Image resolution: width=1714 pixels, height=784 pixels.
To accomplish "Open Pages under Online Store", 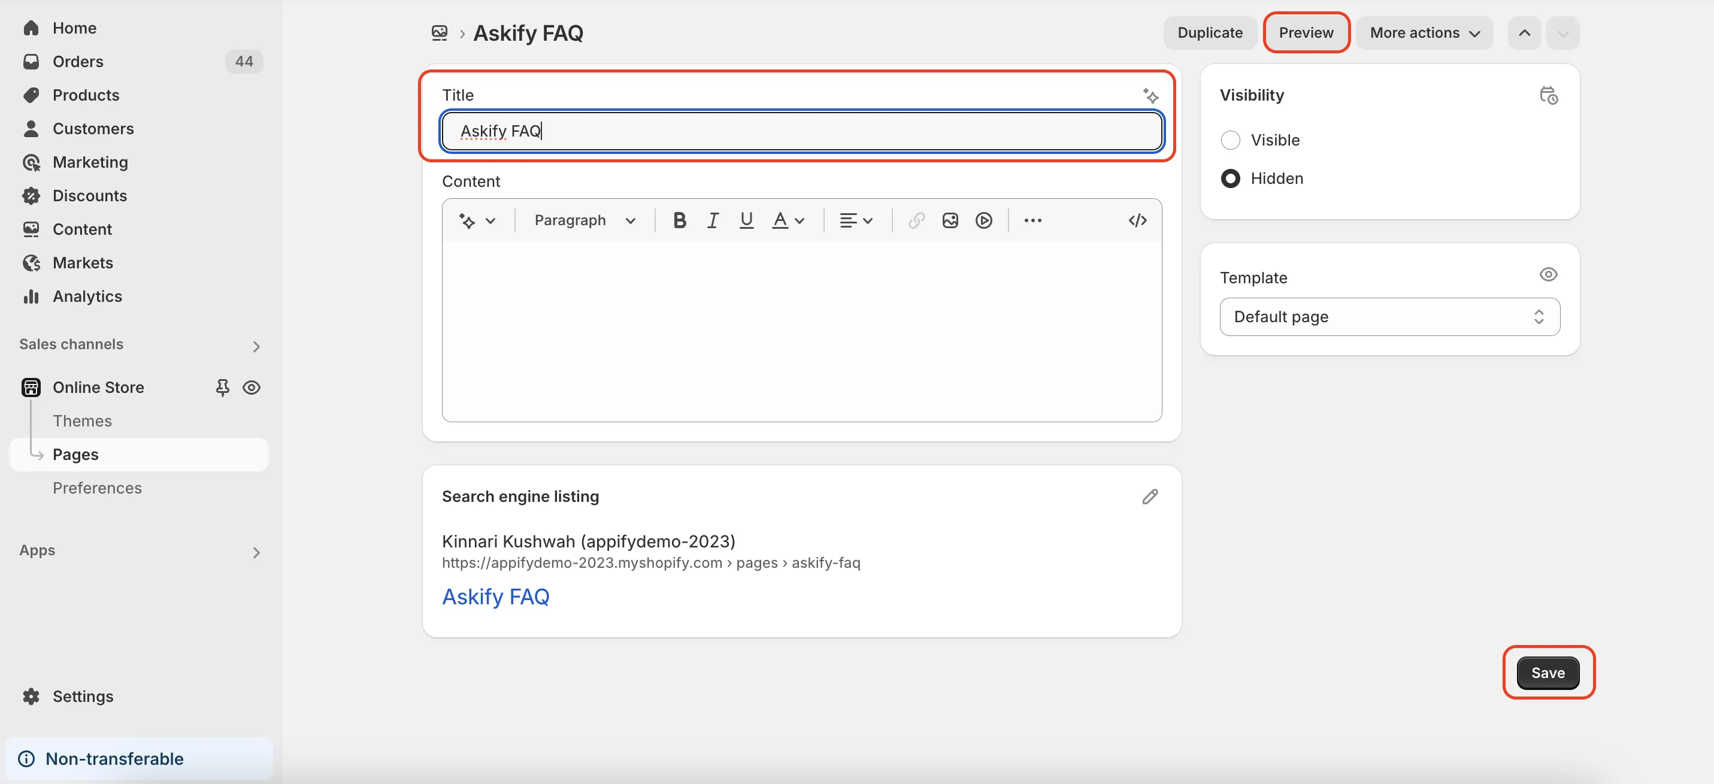I will click(x=138, y=455).
